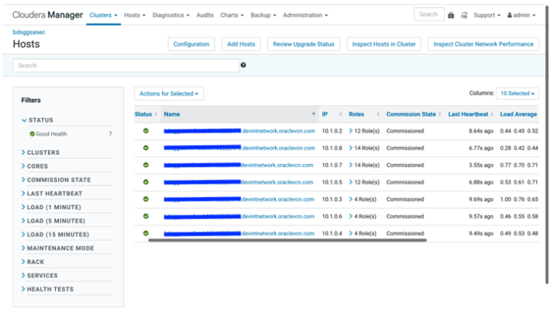Expand the HEALTH TESTS filter
The height and width of the screenshot is (313, 550).
click(48, 289)
